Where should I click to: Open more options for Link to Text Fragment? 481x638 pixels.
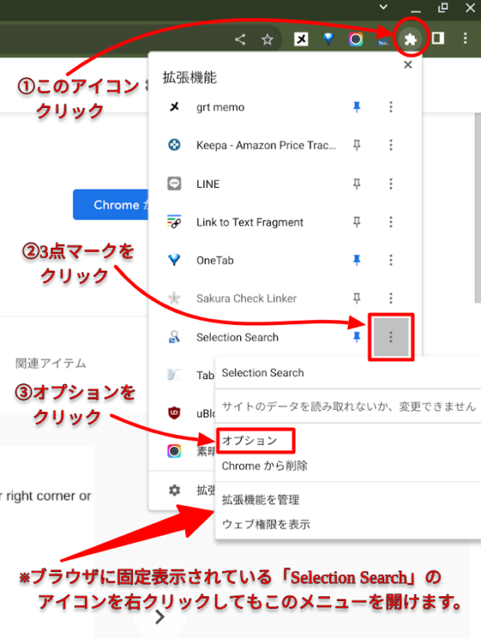[391, 222]
